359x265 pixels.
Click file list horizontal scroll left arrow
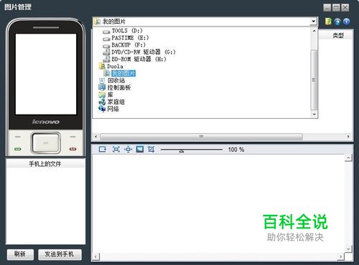pyautogui.click(x=95, y=137)
